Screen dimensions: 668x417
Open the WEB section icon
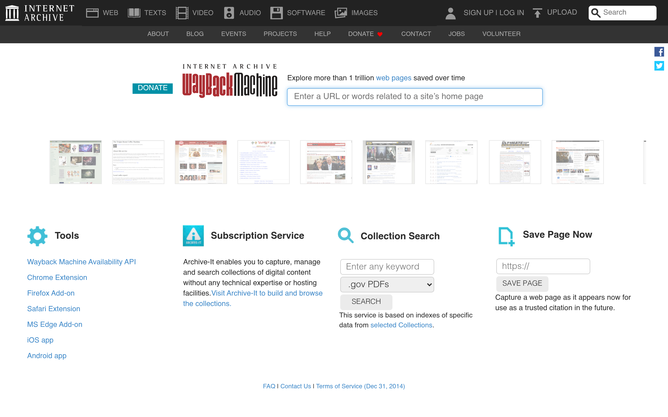92,13
